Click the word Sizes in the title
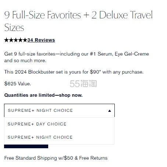 (x=14, y=28)
